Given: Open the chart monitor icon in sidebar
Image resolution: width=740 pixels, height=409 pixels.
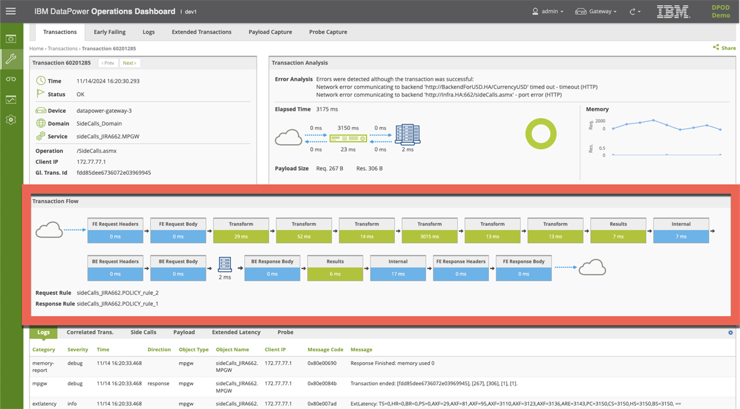Looking at the screenshot, I should pos(11,99).
